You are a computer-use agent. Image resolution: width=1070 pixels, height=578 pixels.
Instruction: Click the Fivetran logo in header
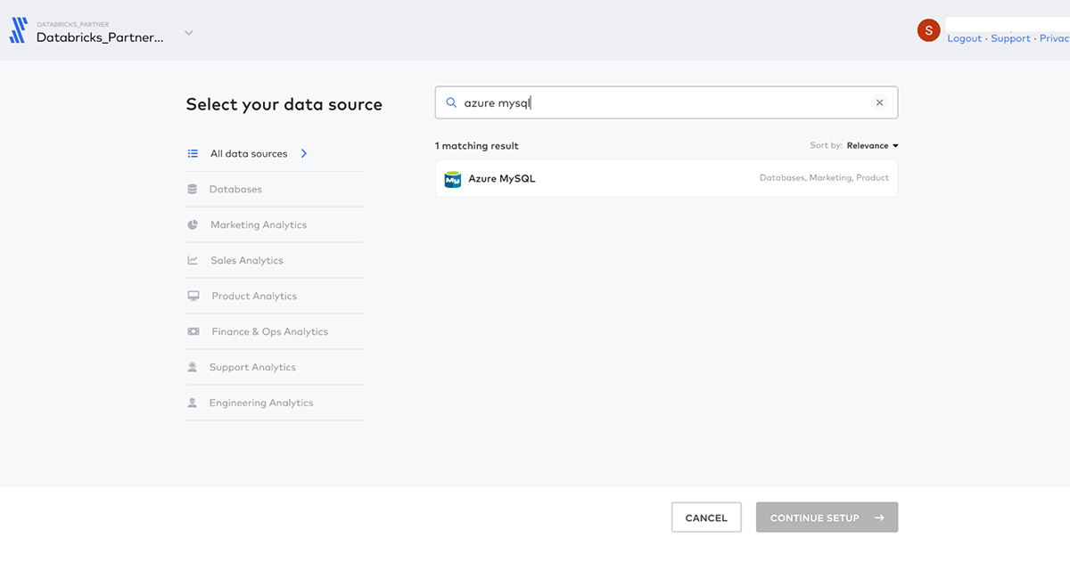(x=18, y=30)
